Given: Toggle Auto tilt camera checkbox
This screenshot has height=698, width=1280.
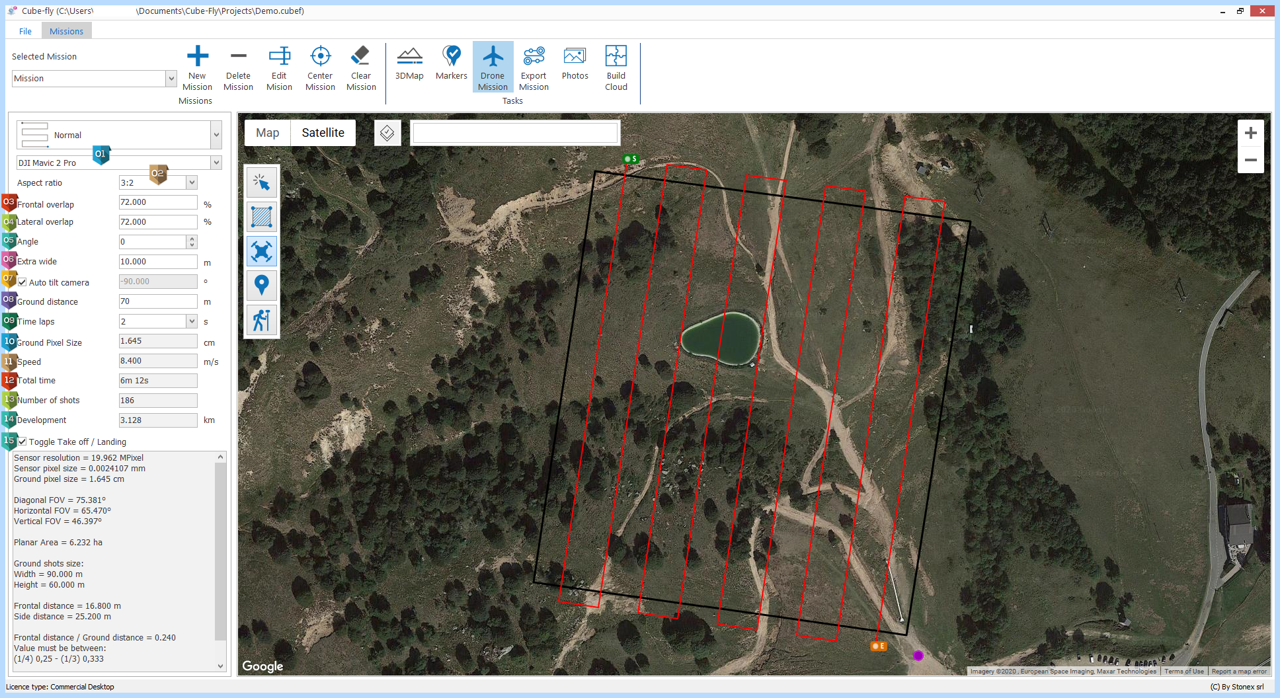Looking at the screenshot, I should pyautogui.click(x=22, y=282).
